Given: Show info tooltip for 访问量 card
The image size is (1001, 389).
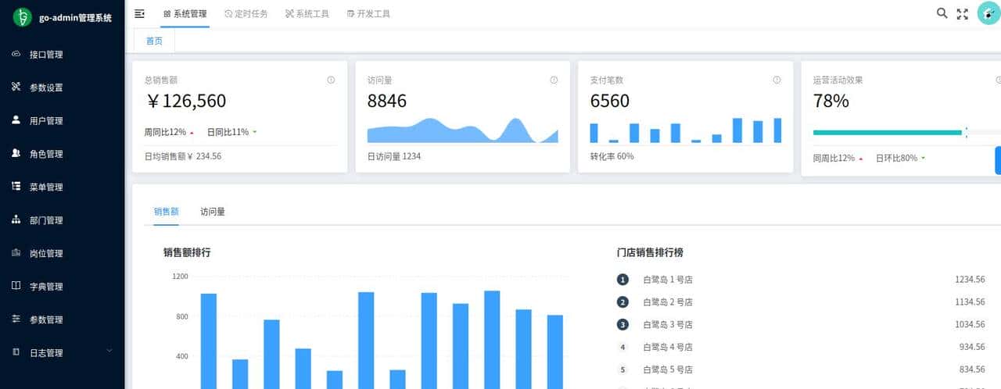Looking at the screenshot, I should (554, 80).
